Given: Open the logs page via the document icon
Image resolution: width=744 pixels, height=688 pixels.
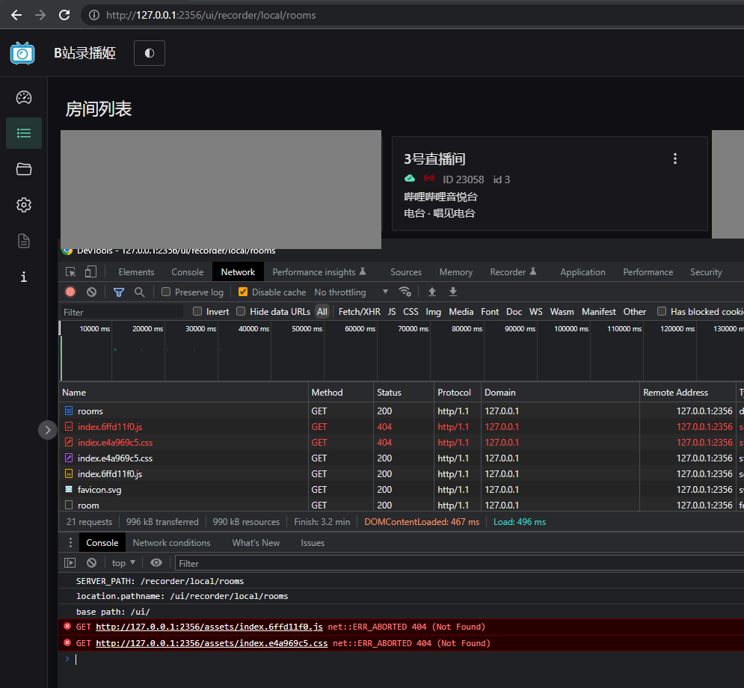Looking at the screenshot, I should click(23, 241).
